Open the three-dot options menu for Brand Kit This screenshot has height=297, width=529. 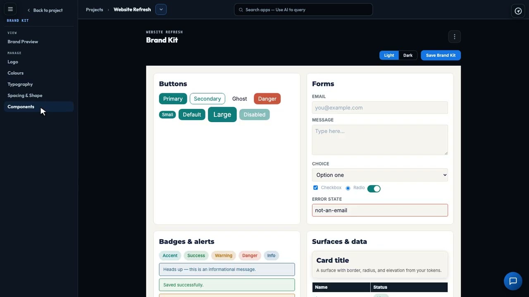point(454,37)
